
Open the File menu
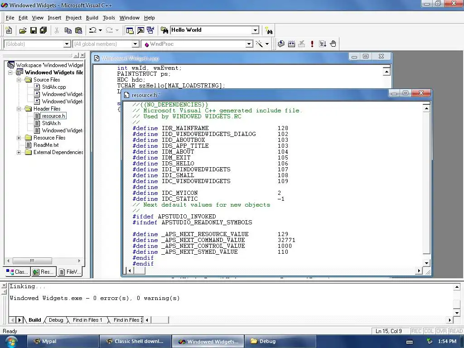click(x=10, y=18)
